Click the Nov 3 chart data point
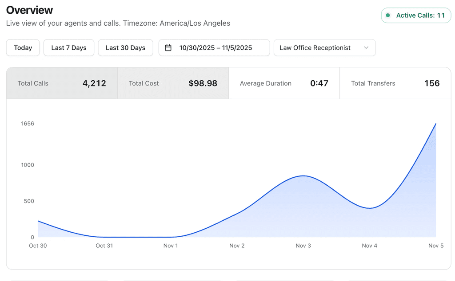Image resolution: width=455 pixels, height=281 pixels. (x=303, y=176)
